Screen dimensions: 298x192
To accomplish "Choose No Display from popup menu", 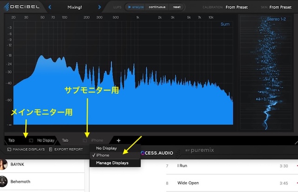I will (x=106, y=148).
